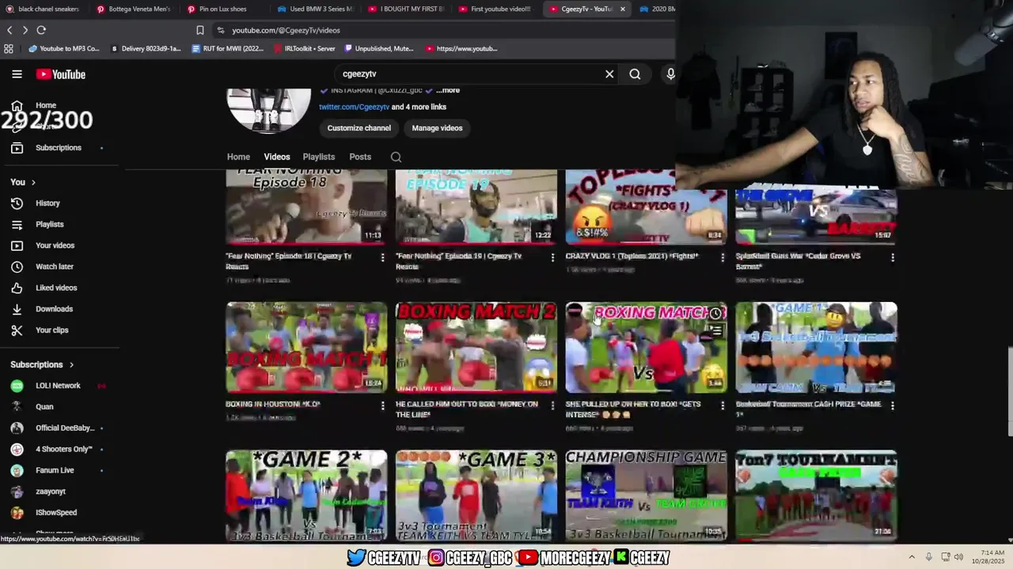The height and width of the screenshot is (569, 1013).
Task: Start voice search with microphone icon
Action: pos(670,74)
